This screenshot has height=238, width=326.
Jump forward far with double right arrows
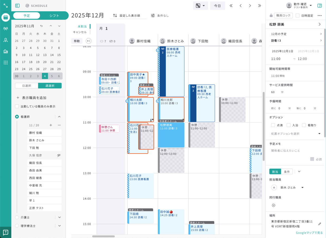pyautogui.click(x=259, y=5)
